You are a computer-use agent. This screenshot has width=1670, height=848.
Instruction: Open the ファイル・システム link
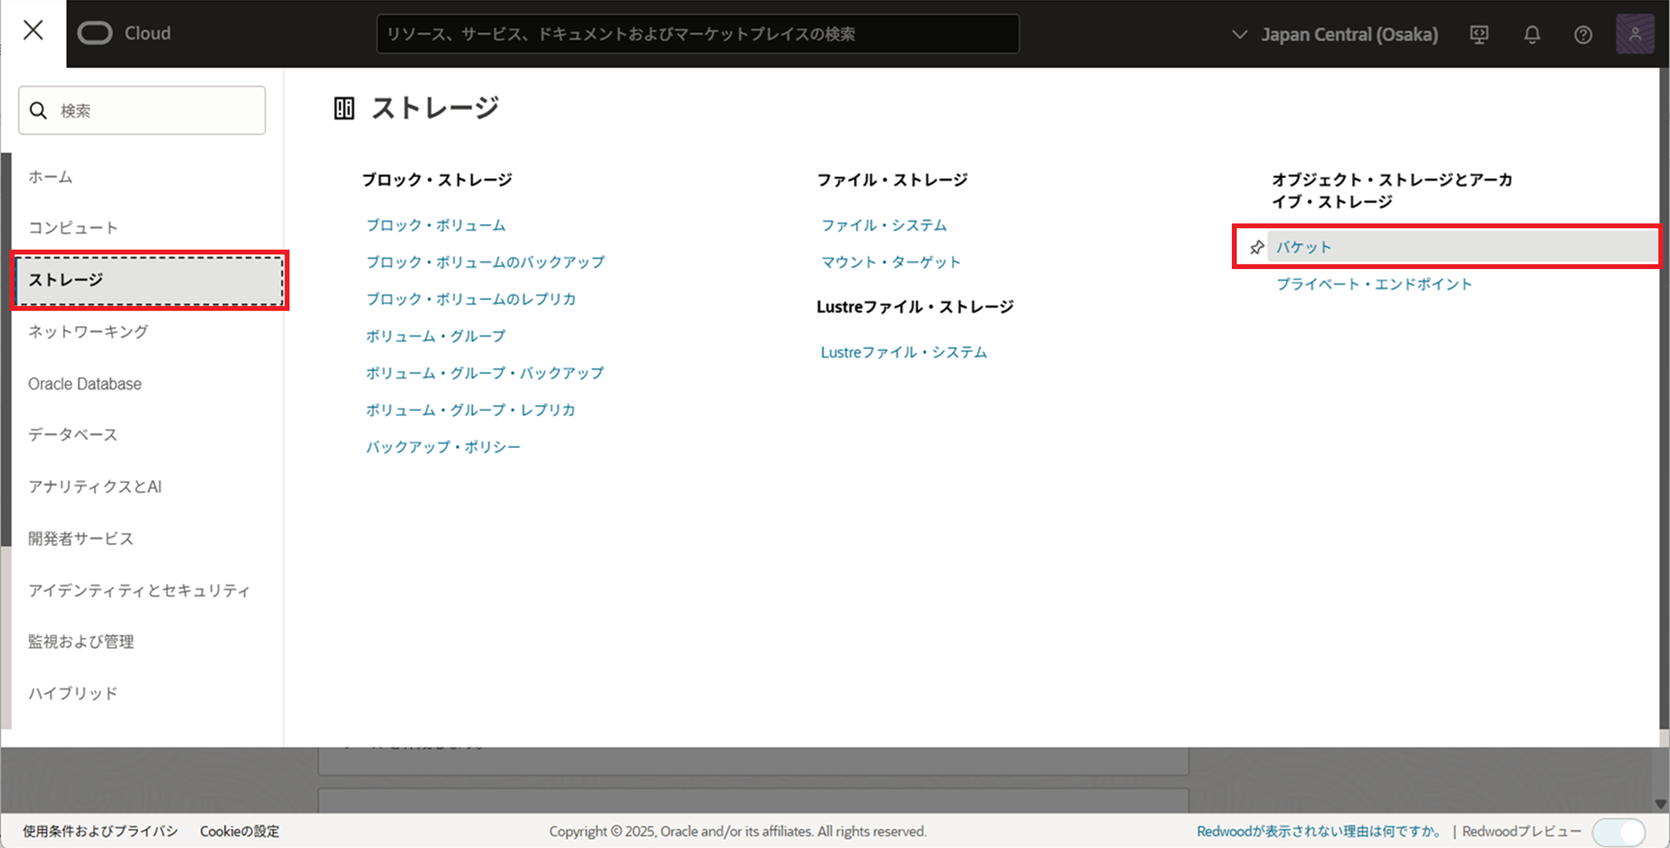pos(884,225)
